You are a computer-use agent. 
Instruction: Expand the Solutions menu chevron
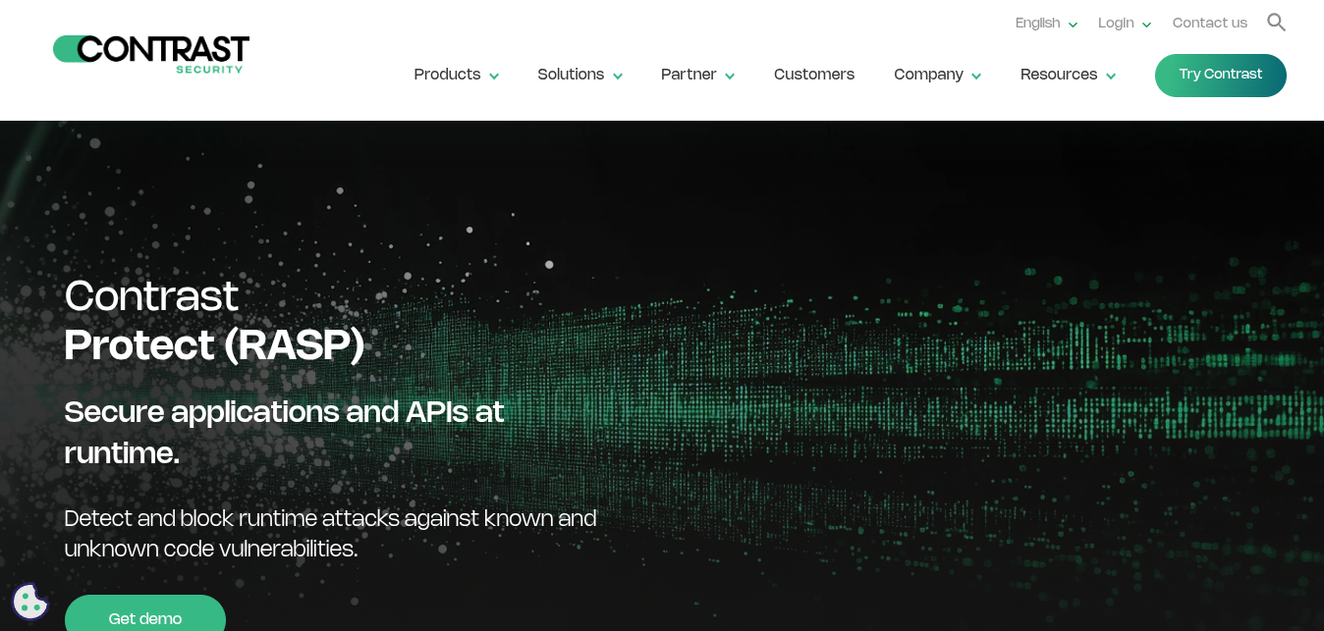(x=618, y=76)
